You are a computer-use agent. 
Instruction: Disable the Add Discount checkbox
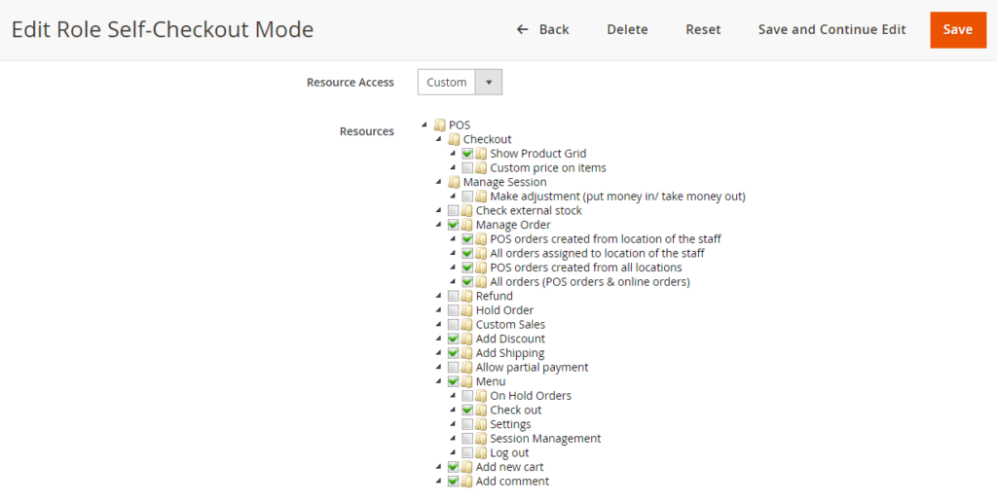tap(454, 339)
